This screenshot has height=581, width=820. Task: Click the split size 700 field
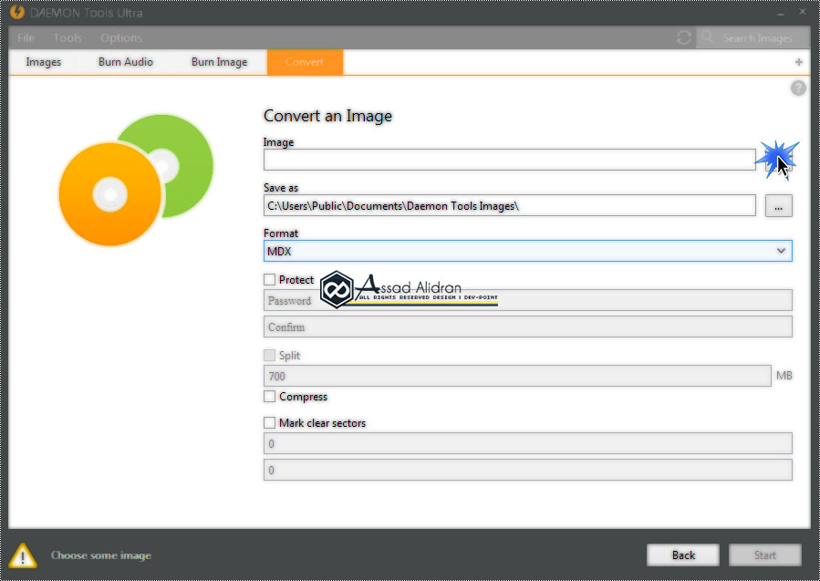click(x=517, y=376)
